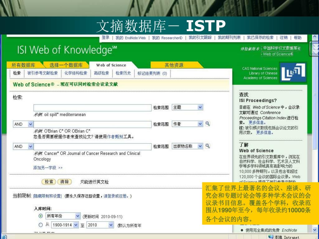This screenshot has width=319, height=239.
Task: Click the ISI Web of Knowledge logo
Action: click(x=67, y=50)
